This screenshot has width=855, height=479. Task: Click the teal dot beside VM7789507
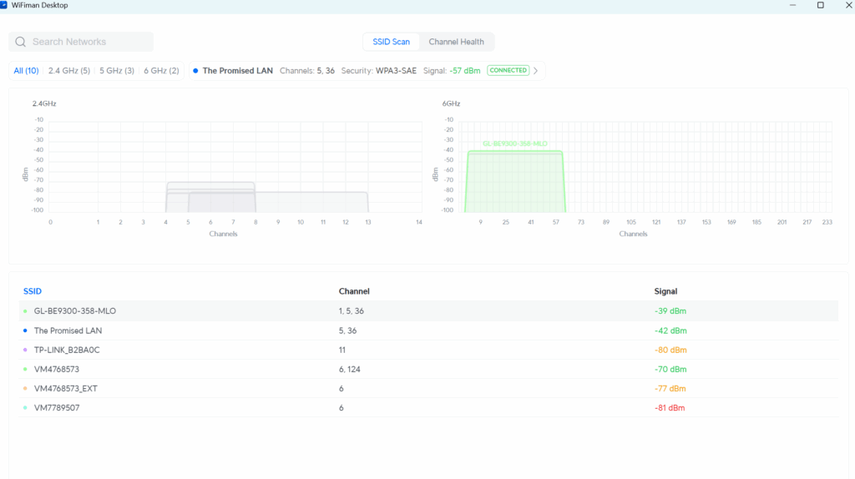pyautogui.click(x=25, y=407)
